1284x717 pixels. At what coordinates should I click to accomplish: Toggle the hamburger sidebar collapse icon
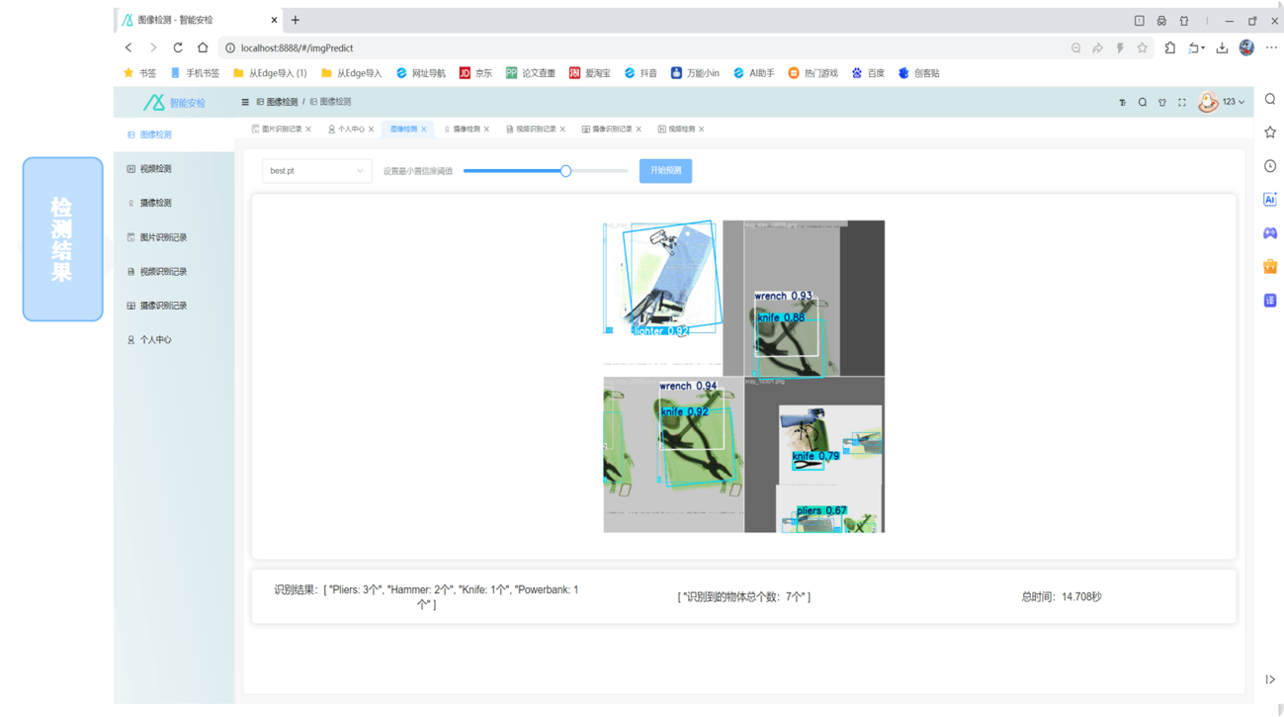(245, 102)
